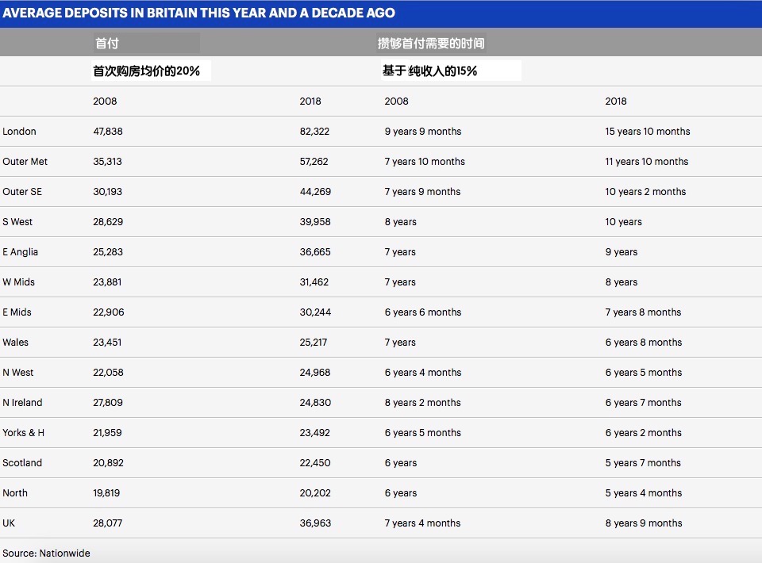Click the 'Source: Nationwide' footnote
The image size is (762, 563).
point(46,553)
